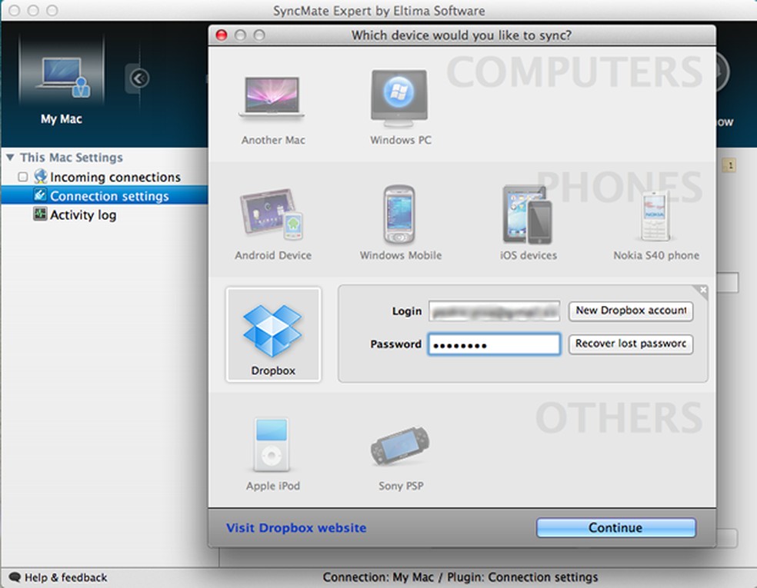Screen dimensions: 757x588
Task: Select the Apple iPod icon
Action: pos(272,445)
